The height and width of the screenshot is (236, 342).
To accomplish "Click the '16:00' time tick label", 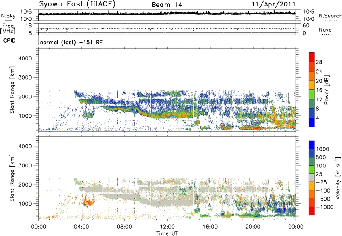I will point(210,227).
